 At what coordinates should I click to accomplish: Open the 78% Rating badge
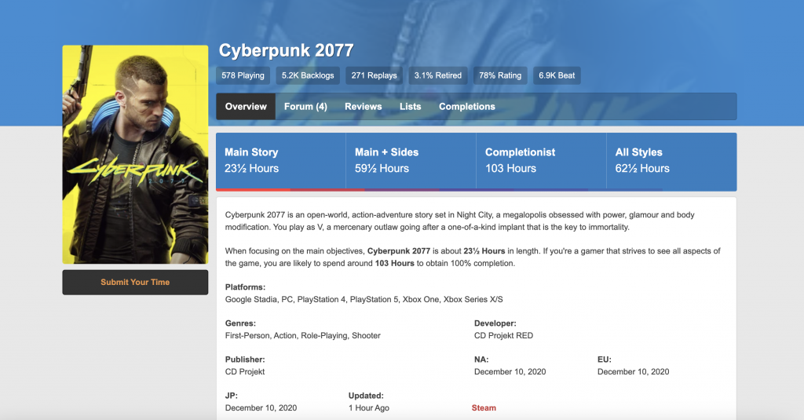499,75
